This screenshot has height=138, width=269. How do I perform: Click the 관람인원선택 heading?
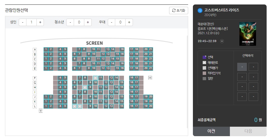point(16,10)
